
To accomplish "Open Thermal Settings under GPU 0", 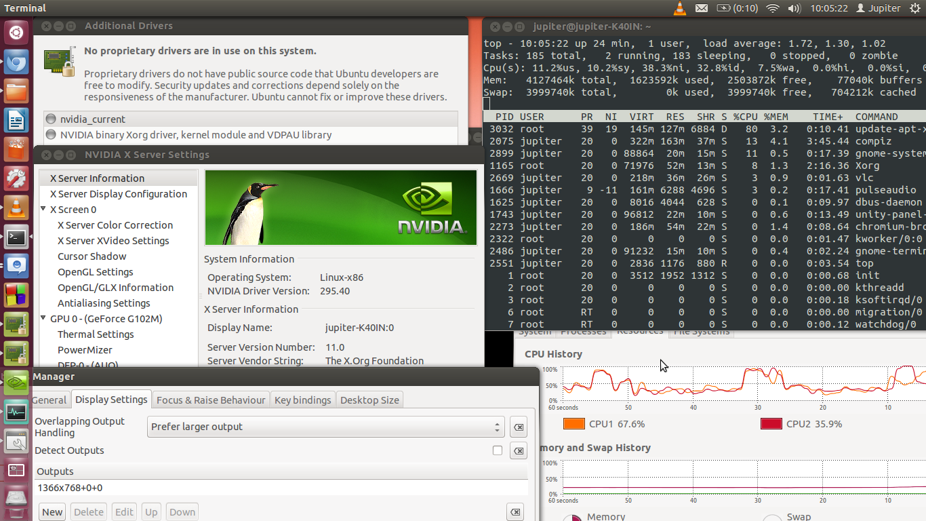I will pyautogui.click(x=96, y=334).
